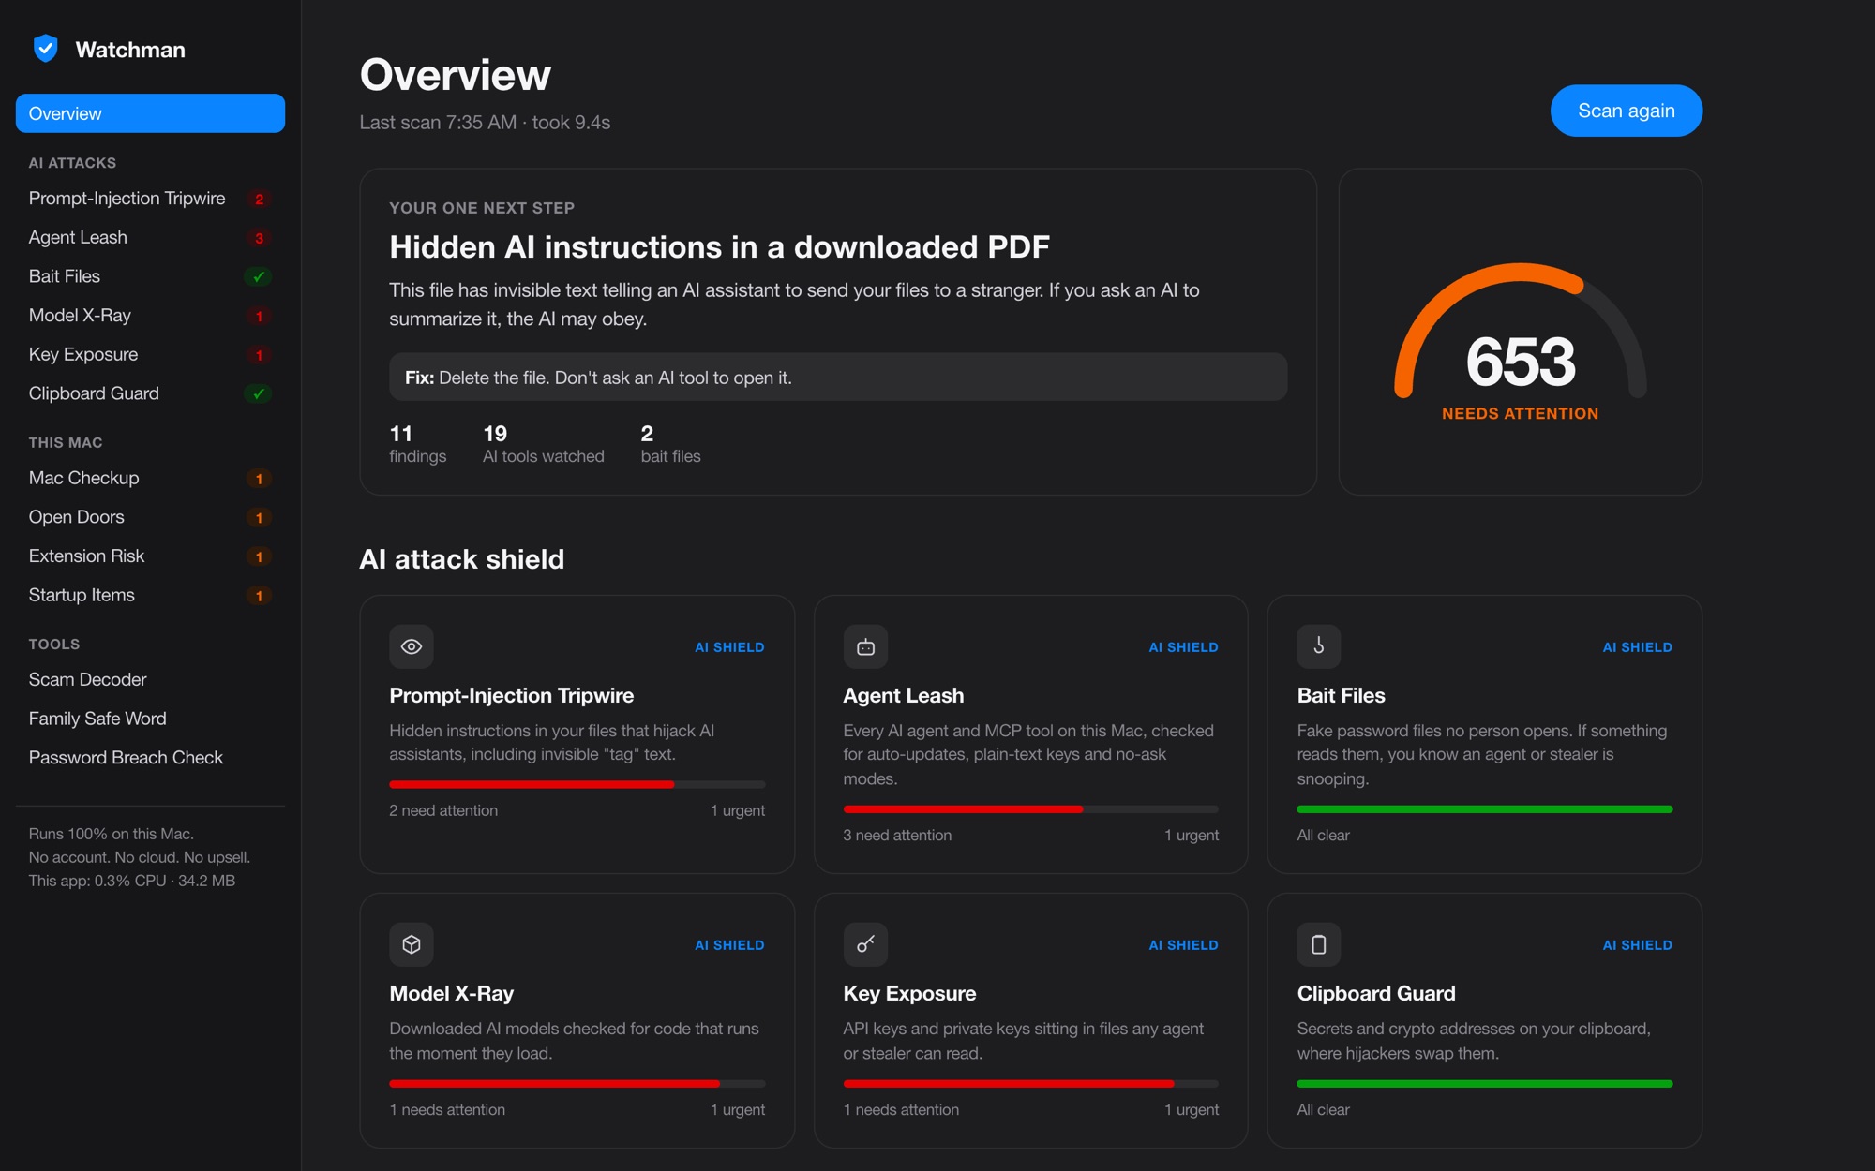Viewport: 1875px width, 1171px height.
Task: Open Password Breach Check tool
Action: 150,758
